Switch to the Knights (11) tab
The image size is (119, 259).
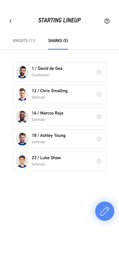24,41
